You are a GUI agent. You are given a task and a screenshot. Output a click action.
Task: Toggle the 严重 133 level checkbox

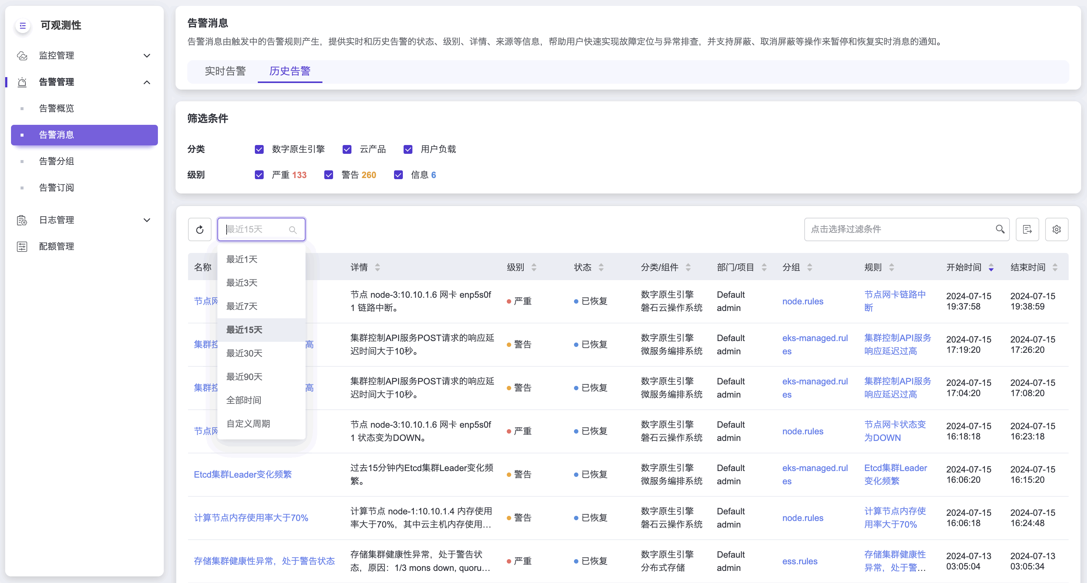[259, 175]
